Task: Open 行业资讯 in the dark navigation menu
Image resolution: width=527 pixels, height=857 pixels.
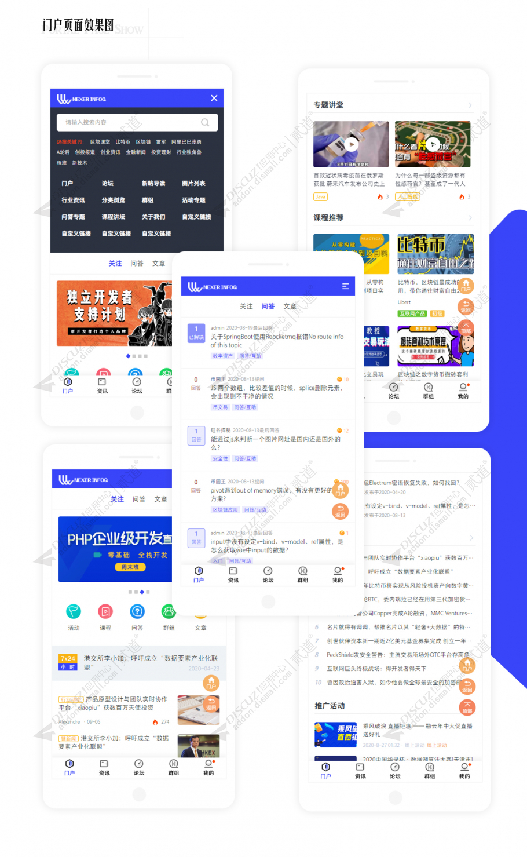Action: [x=74, y=200]
